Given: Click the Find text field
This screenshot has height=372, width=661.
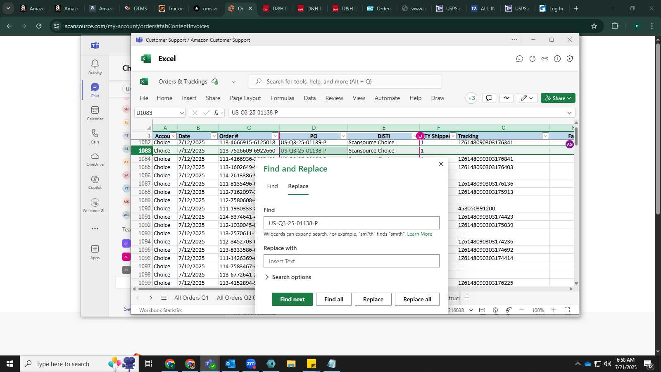Looking at the screenshot, I should pyautogui.click(x=352, y=223).
